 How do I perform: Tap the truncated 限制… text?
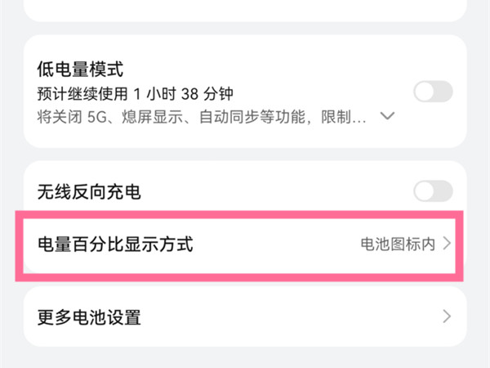pyautogui.click(x=347, y=116)
